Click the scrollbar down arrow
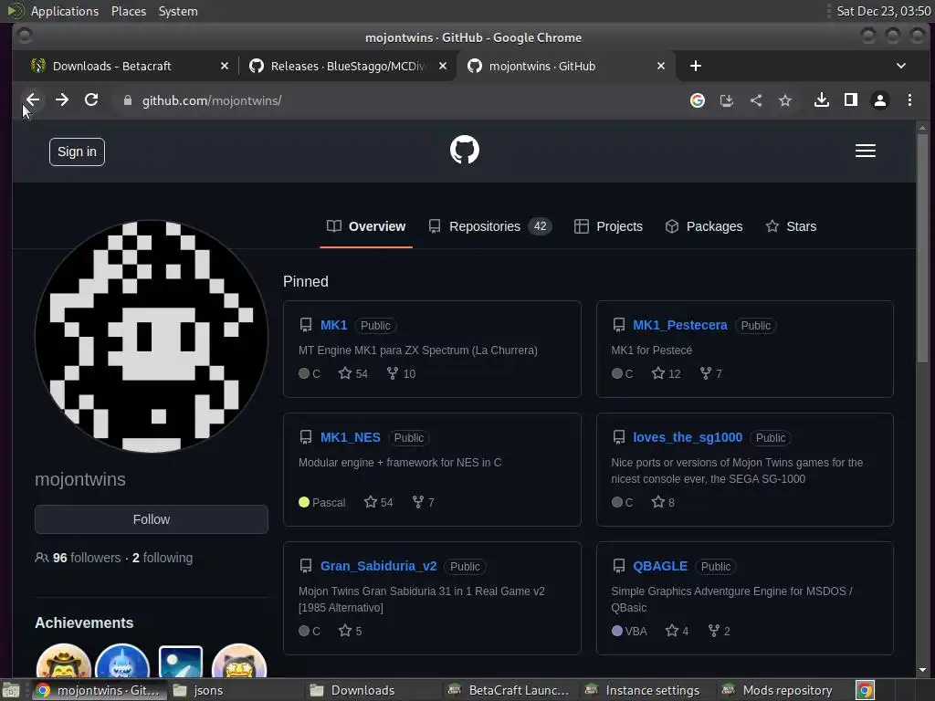Image resolution: width=935 pixels, height=701 pixels. [922, 670]
